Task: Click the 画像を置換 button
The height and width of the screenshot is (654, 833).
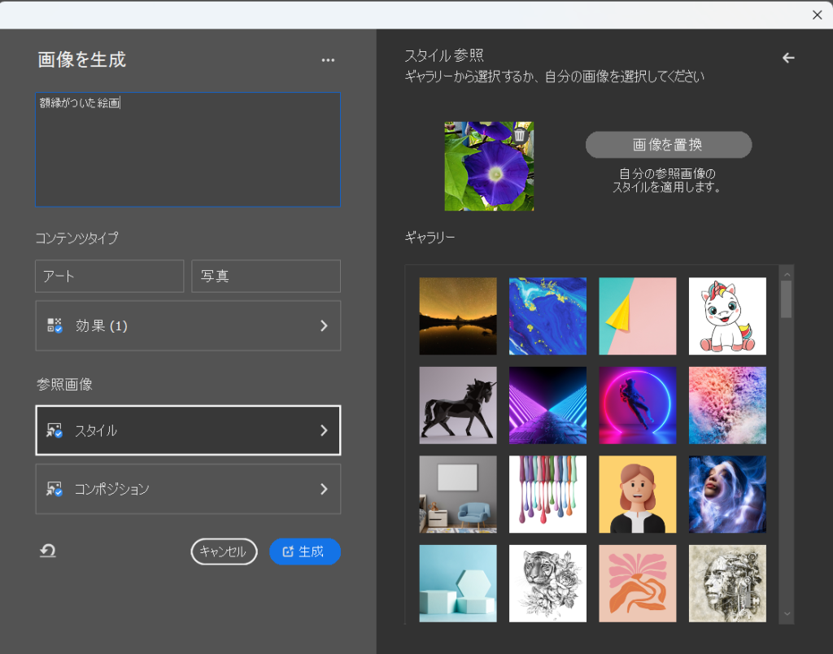Action: tap(668, 145)
